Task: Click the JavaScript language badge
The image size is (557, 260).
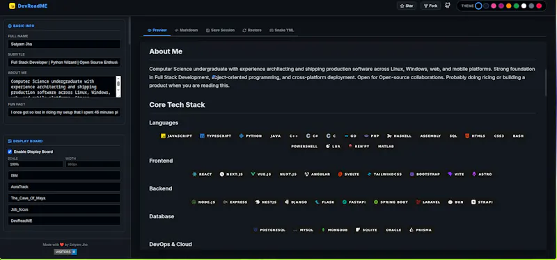Action: coord(177,136)
